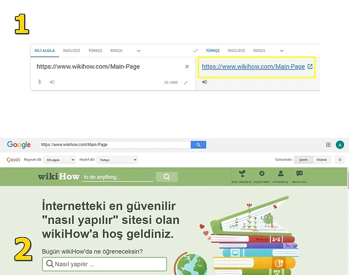Switch view to Orijinal

tap(321, 159)
